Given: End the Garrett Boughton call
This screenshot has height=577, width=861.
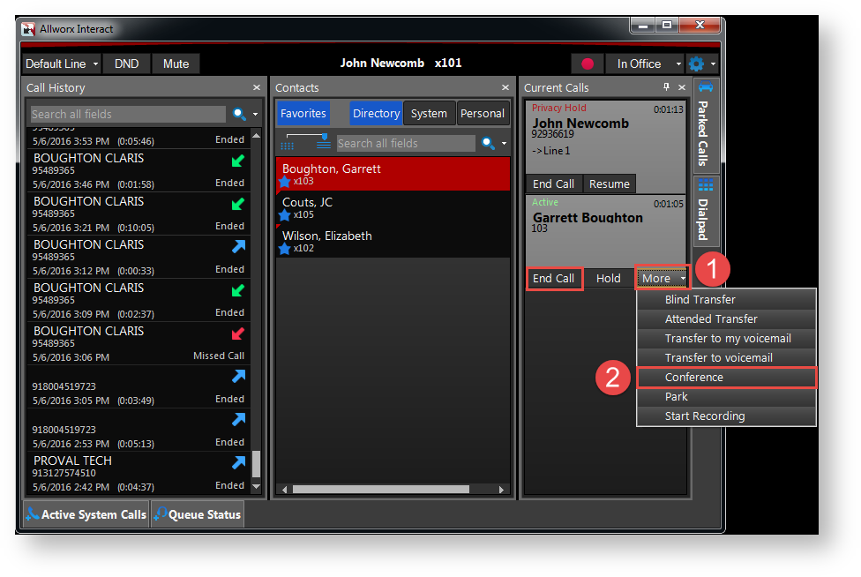Looking at the screenshot, I should pos(554,278).
